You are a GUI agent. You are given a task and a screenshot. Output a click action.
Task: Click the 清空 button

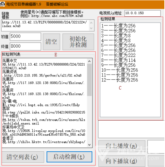[51, 42]
